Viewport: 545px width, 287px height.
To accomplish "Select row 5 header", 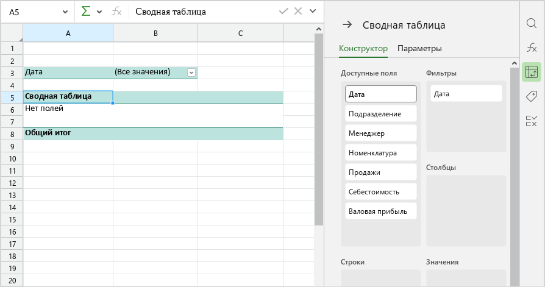I will 12,97.
